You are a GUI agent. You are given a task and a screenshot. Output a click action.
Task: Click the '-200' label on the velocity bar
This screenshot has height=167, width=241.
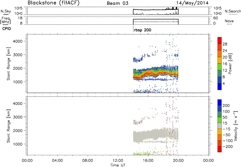(x=228, y=147)
